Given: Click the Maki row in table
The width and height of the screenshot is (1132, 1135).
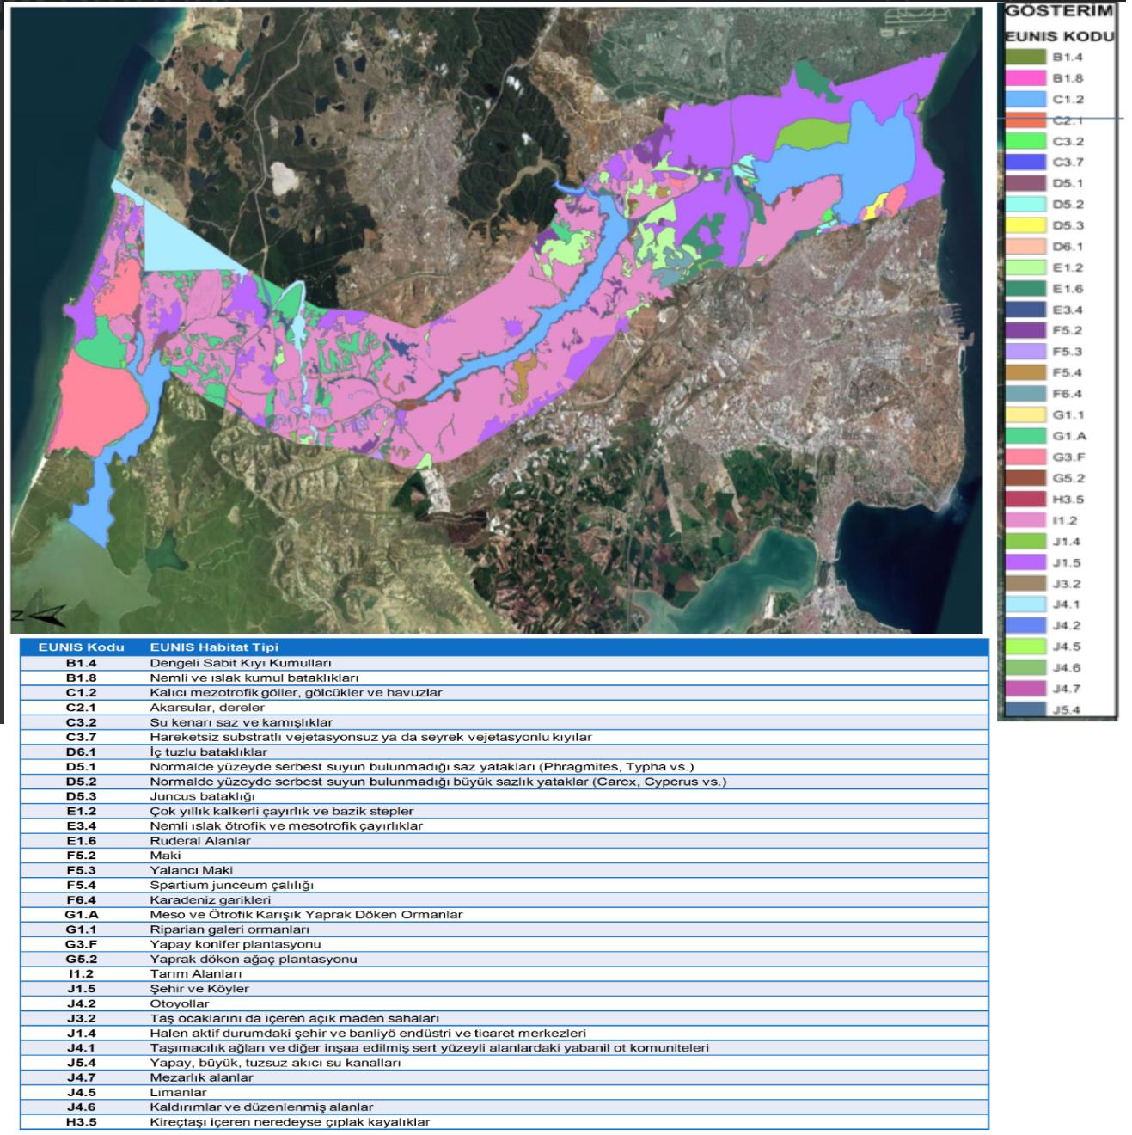Looking at the screenshot, I should (x=504, y=856).
